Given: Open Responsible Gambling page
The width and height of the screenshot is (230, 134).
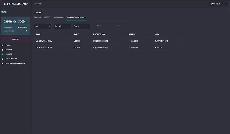Looking at the screenshot, I should point(15,63).
